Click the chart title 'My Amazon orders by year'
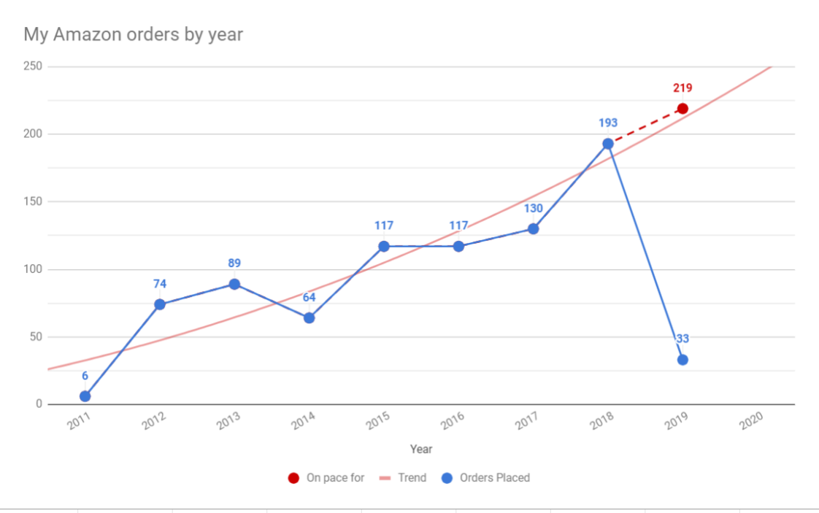Screen dimensions: 819x513 pyautogui.click(x=133, y=34)
